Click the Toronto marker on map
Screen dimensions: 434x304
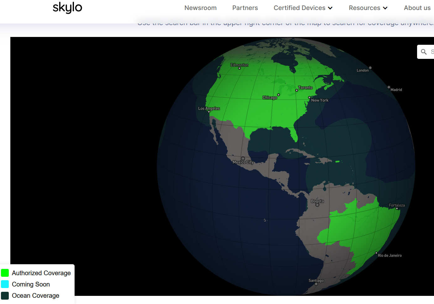click(297, 90)
